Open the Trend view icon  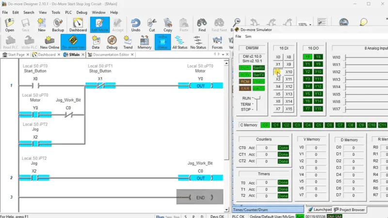(x=128, y=42)
